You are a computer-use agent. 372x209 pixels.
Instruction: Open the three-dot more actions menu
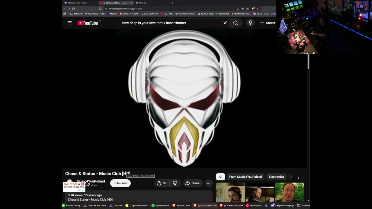(x=209, y=183)
